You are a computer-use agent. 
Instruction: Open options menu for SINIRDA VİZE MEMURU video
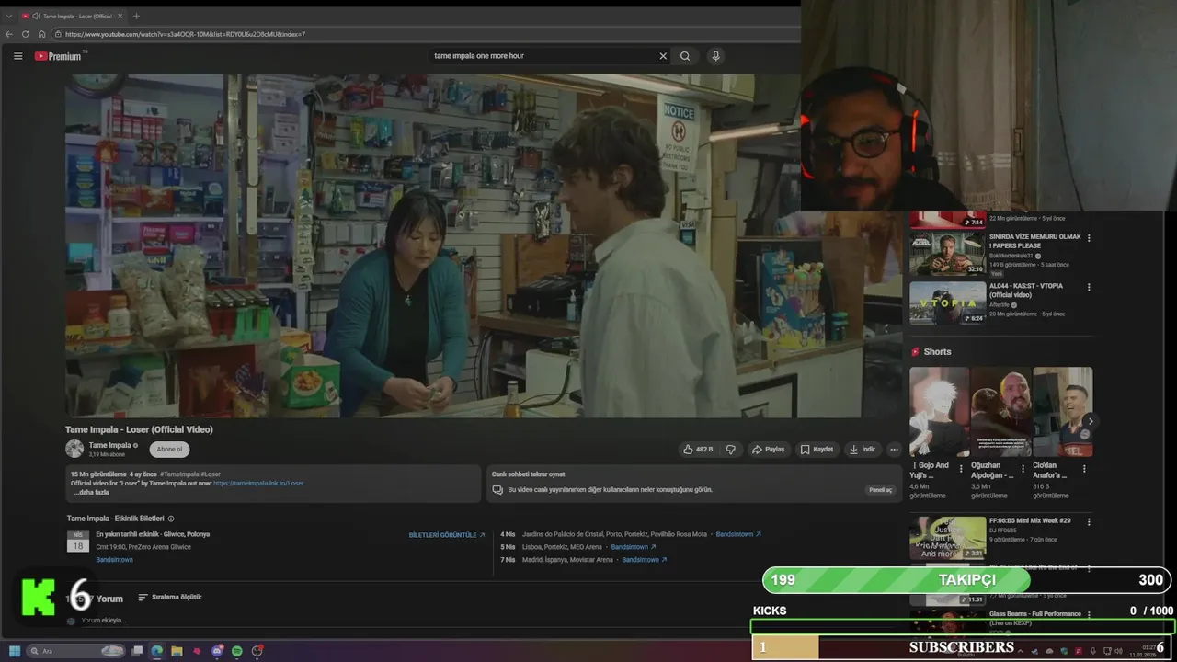(1089, 238)
